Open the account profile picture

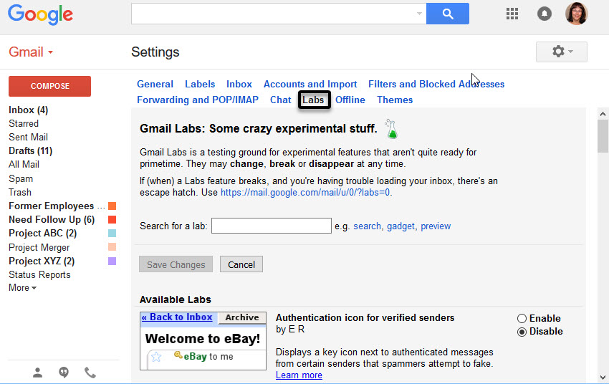[577, 14]
